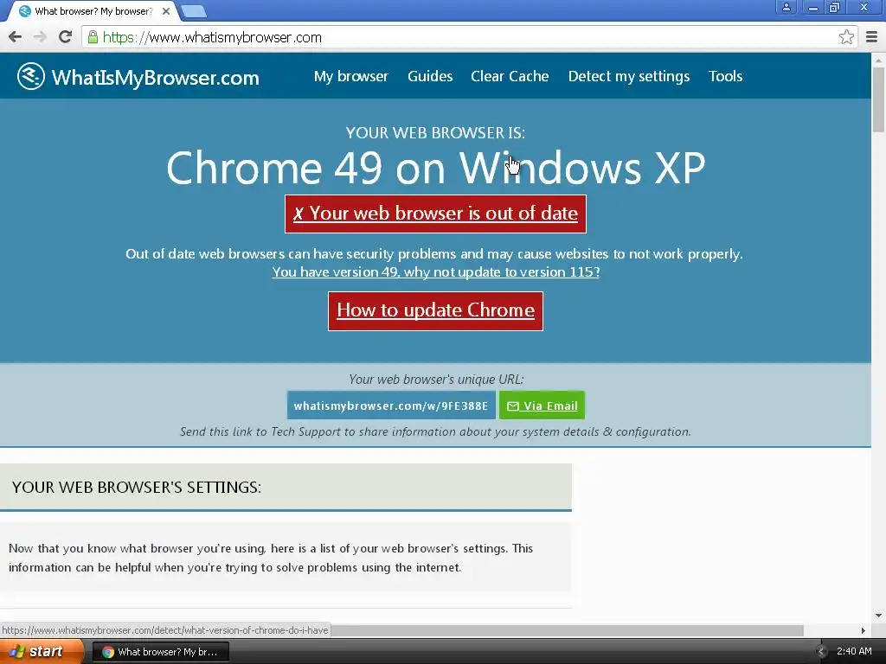The height and width of the screenshot is (664, 886).
Task: Send the link Via Email
Action: (542, 405)
